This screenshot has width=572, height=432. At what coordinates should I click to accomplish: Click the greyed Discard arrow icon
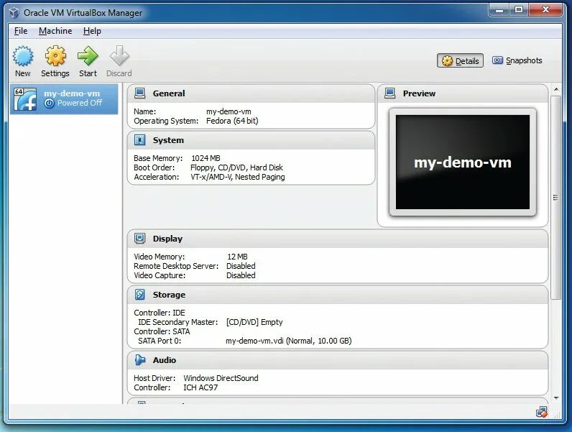tap(120, 56)
